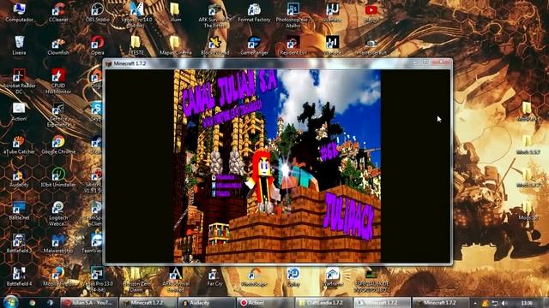Click the YouTube desktop shortcut icon

click(371, 12)
